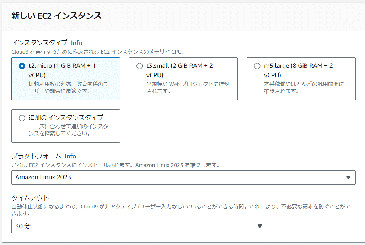Click the タイムアウト label text
The image size is (365, 245).
click(x=30, y=198)
